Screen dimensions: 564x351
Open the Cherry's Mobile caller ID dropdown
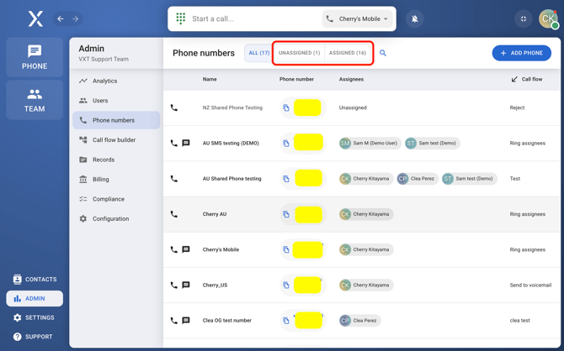click(359, 18)
